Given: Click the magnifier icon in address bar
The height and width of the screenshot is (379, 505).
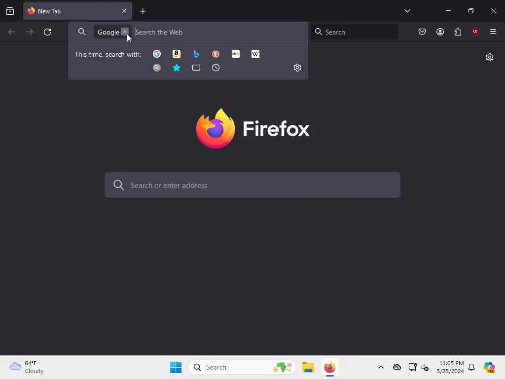Looking at the screenshot, I should (82, 32).
